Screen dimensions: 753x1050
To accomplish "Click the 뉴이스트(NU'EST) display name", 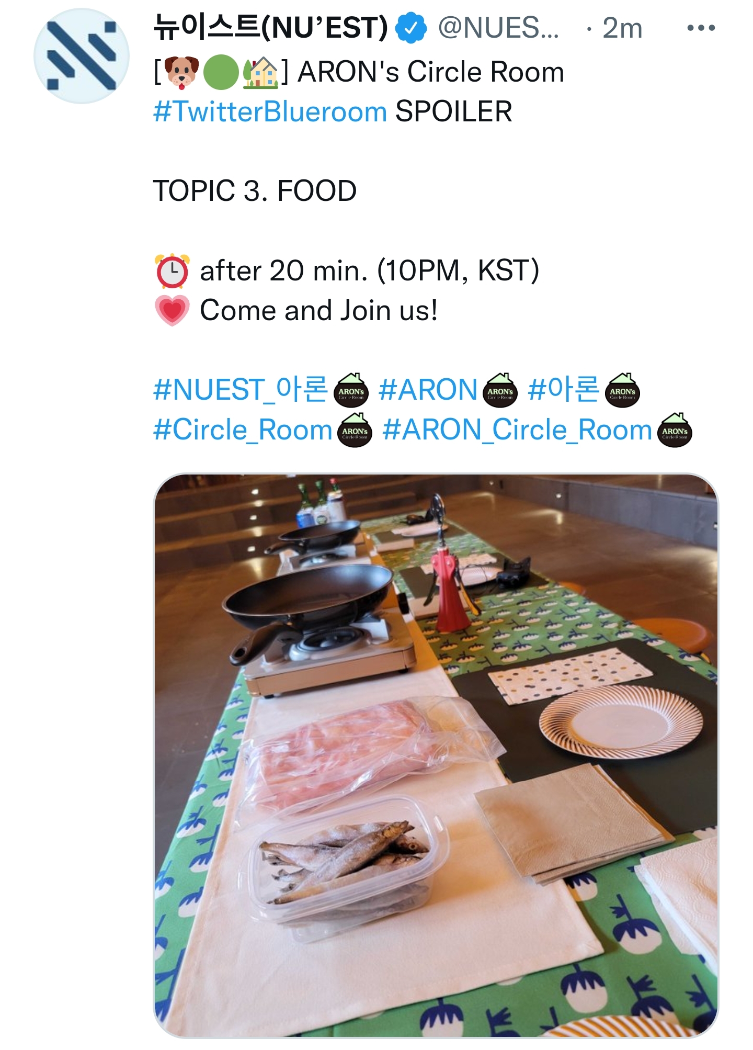I will click(271, 28).
